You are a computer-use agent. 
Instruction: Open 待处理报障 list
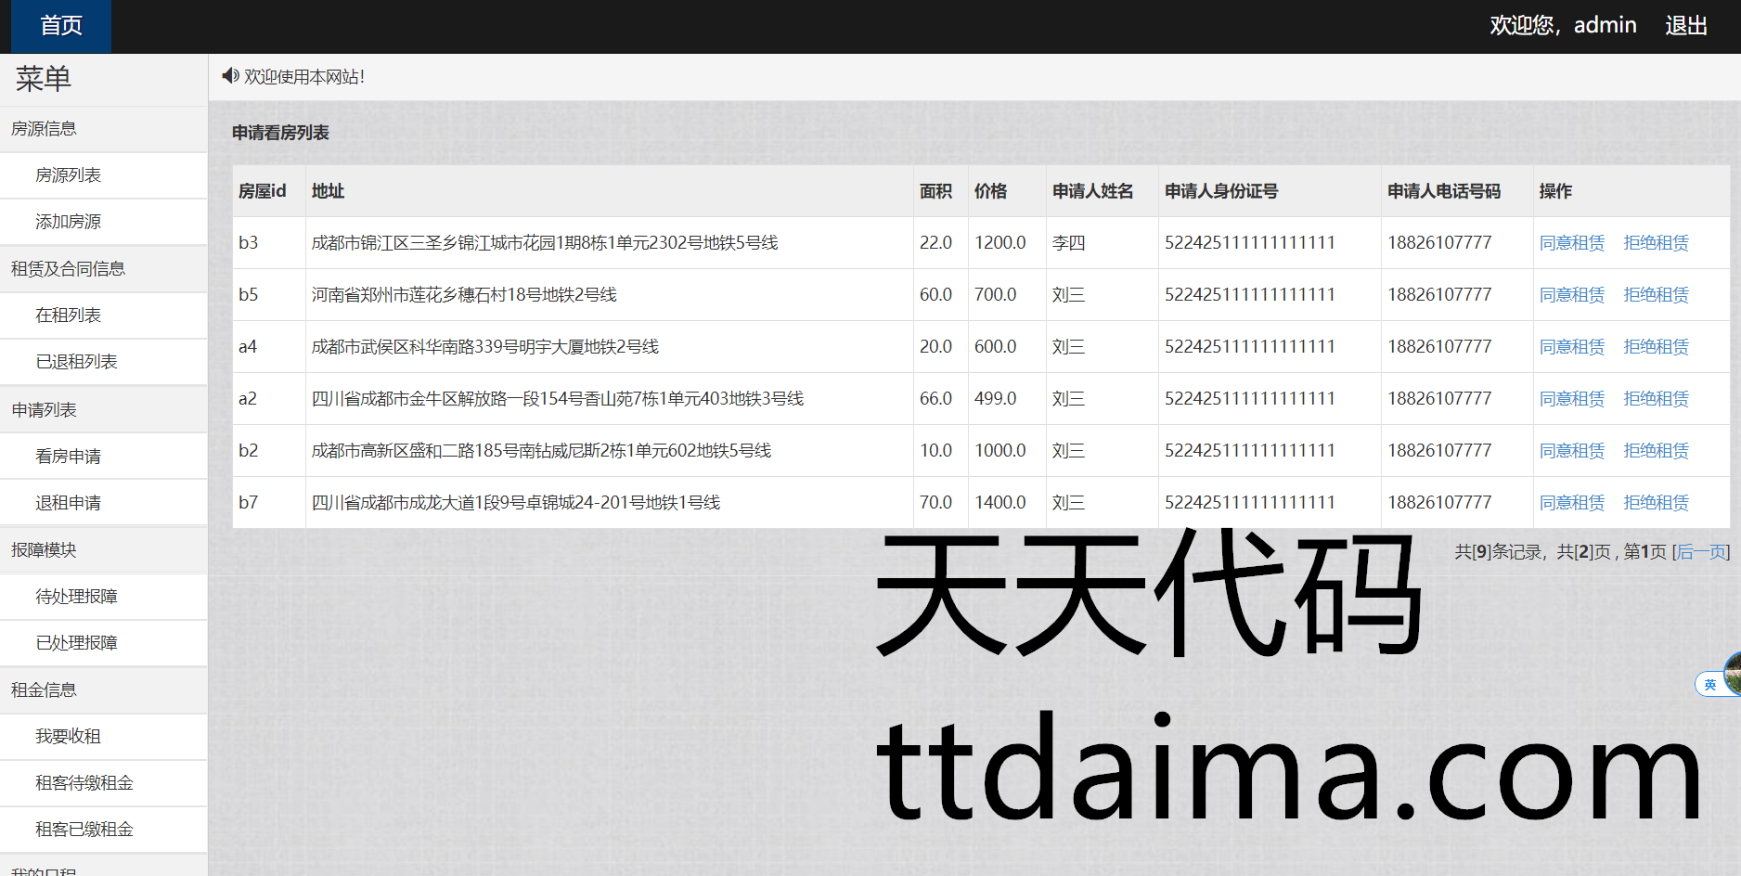click(76, 597)
